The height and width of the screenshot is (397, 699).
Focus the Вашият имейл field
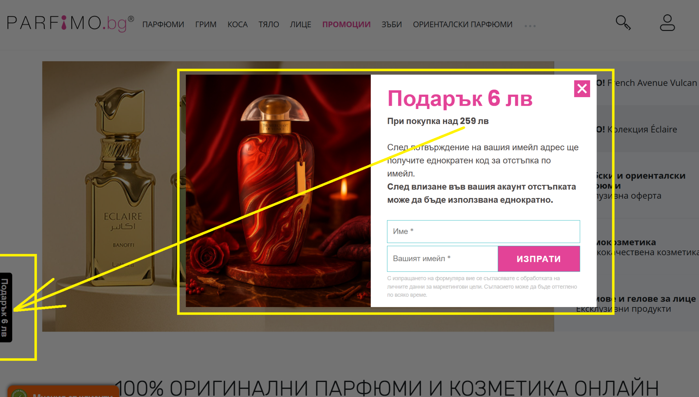point(442,259)
